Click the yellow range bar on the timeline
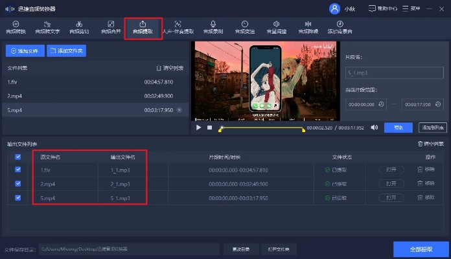This screenshot has height=259, width=451. pyautogui.click(x=262, y=129)
